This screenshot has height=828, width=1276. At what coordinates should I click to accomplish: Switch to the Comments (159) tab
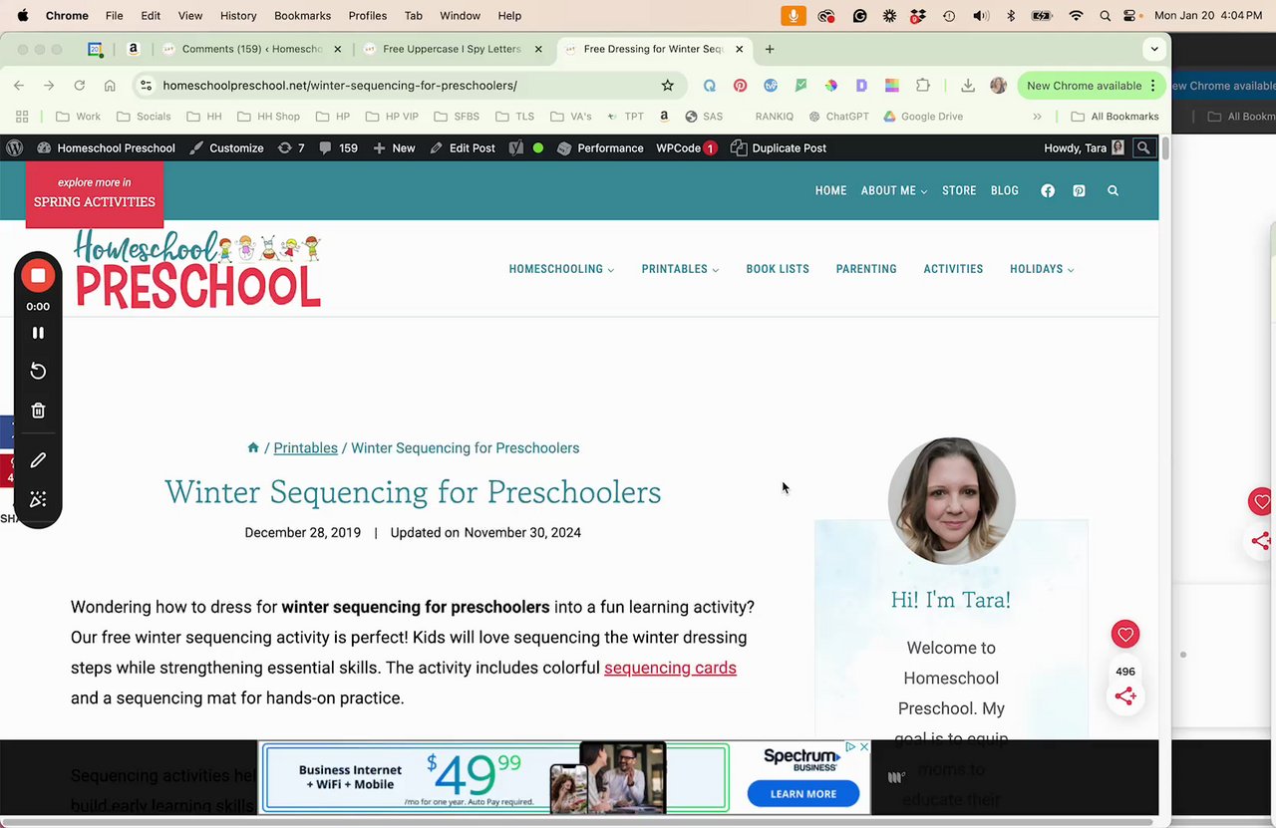coord(252,49)
